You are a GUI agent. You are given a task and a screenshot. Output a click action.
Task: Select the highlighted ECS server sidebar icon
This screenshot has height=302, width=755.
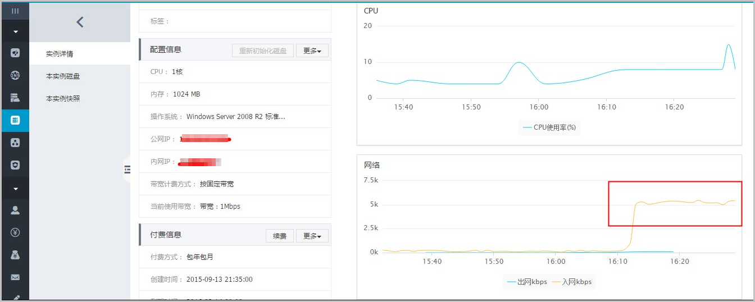click(x=15, y=120)
